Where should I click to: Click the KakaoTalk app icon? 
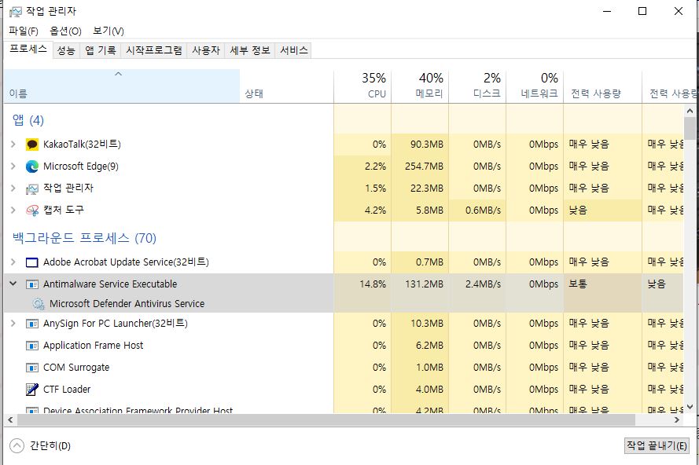(32, 145)
